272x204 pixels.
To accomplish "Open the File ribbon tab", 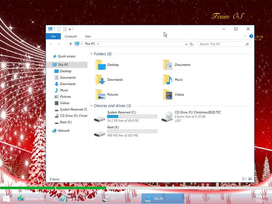I will pyautogui.click(x=53, y=36).
